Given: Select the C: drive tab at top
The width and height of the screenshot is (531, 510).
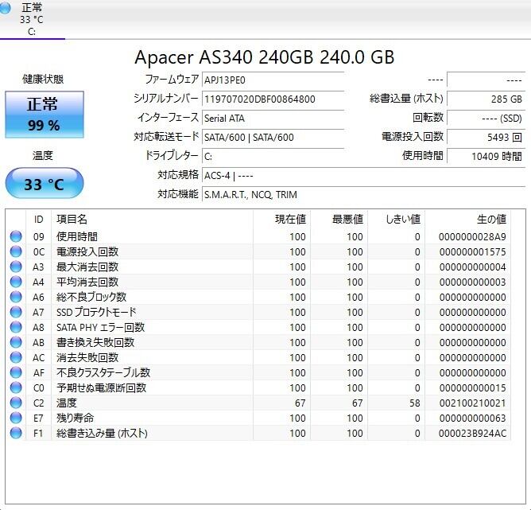Looking at the screenshot, I should (x=32, y=19).
